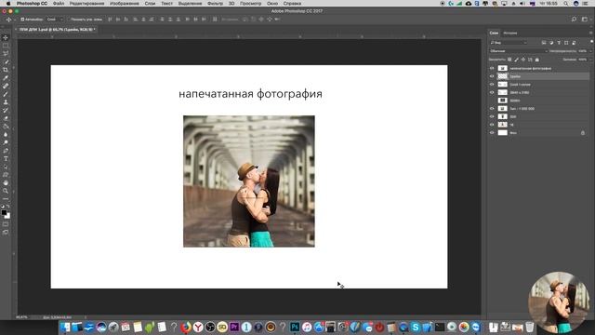Open the Файл menu
This screenshot has width=595, height=335.
(58, 4)
